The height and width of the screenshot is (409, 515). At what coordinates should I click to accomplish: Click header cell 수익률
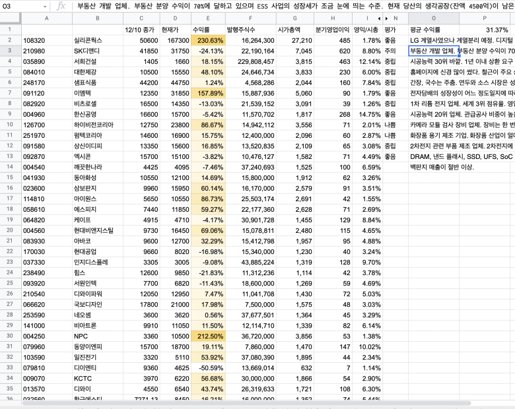(x=208, y=30)
